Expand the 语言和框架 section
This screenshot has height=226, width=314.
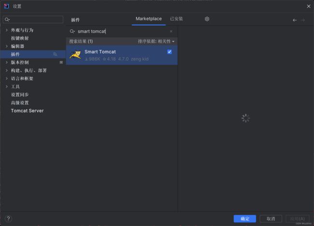[x=7, y=78]
